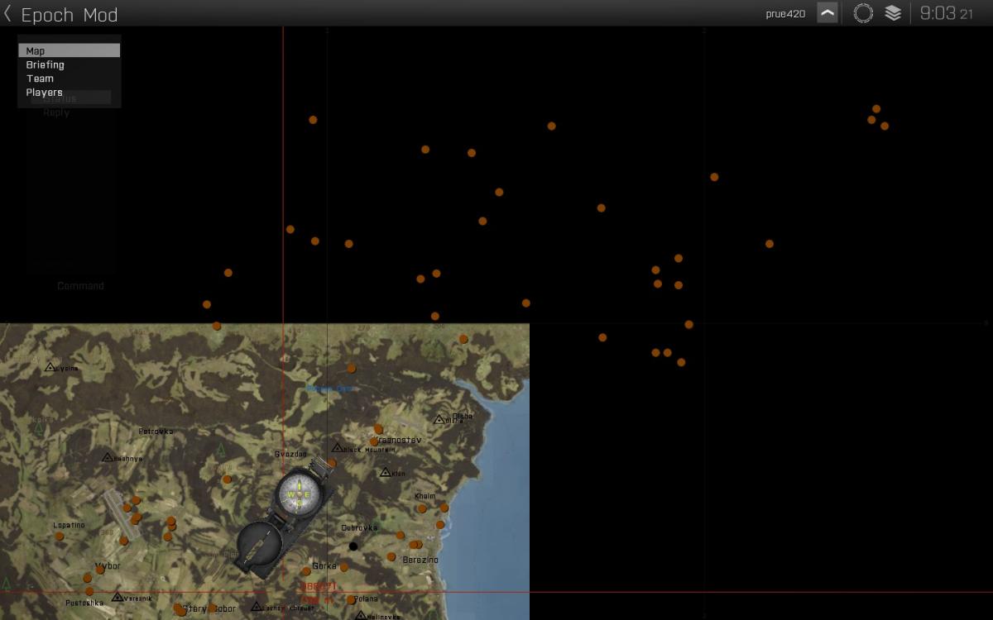Click the Epoch Mod title text
993x620 pixels.
(70, 15)
